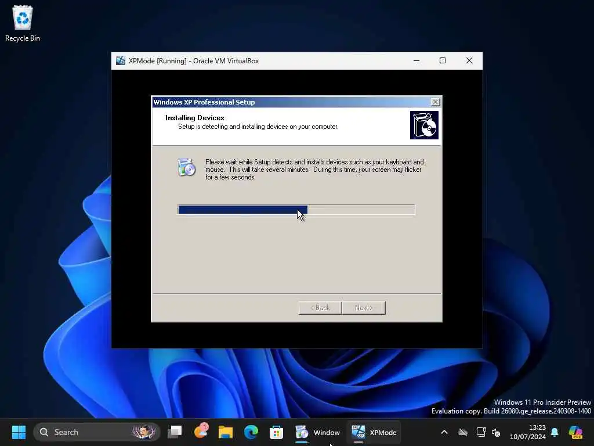Expand the hidden system tray icons chevron
This screenshot has height=446, width=594.
pos(444,432)
